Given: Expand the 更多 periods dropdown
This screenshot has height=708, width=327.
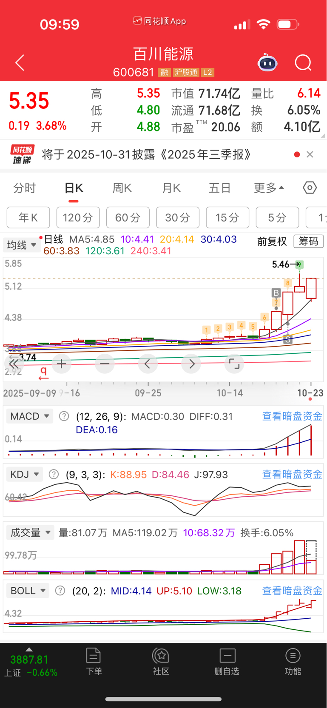Looking at the screenshot, I should tap(269, 188).
